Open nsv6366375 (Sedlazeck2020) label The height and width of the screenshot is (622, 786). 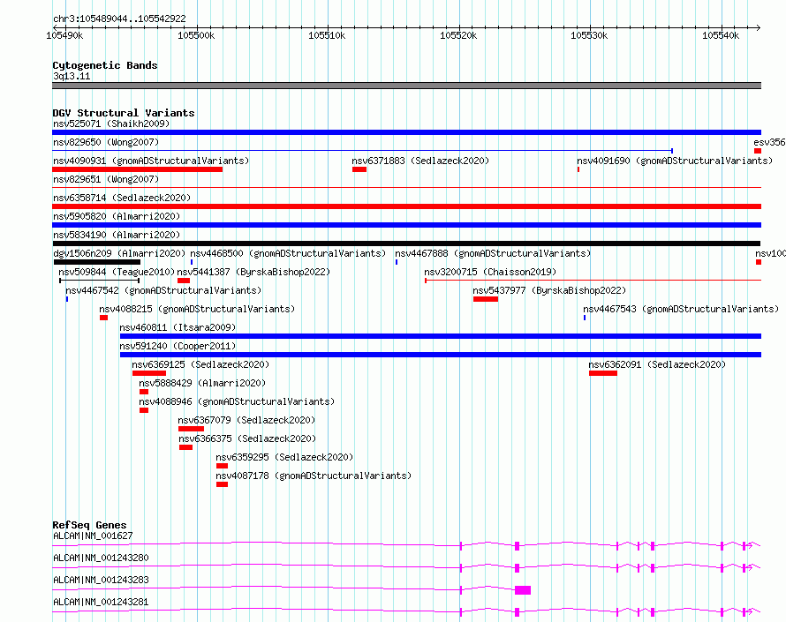247,438
